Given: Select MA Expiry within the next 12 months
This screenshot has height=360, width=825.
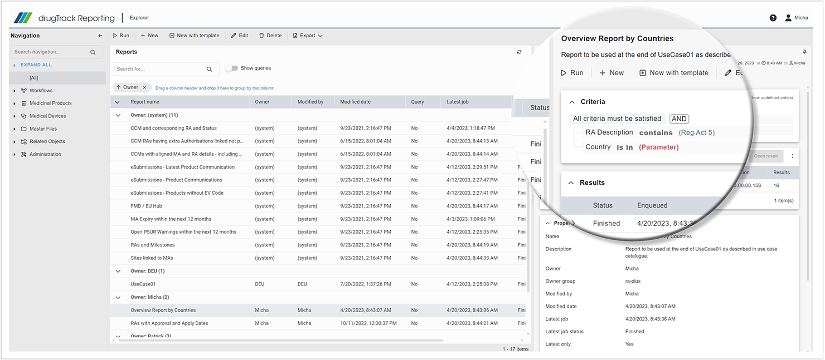Looking at the screenshot, I should click(x=318, y=219).
